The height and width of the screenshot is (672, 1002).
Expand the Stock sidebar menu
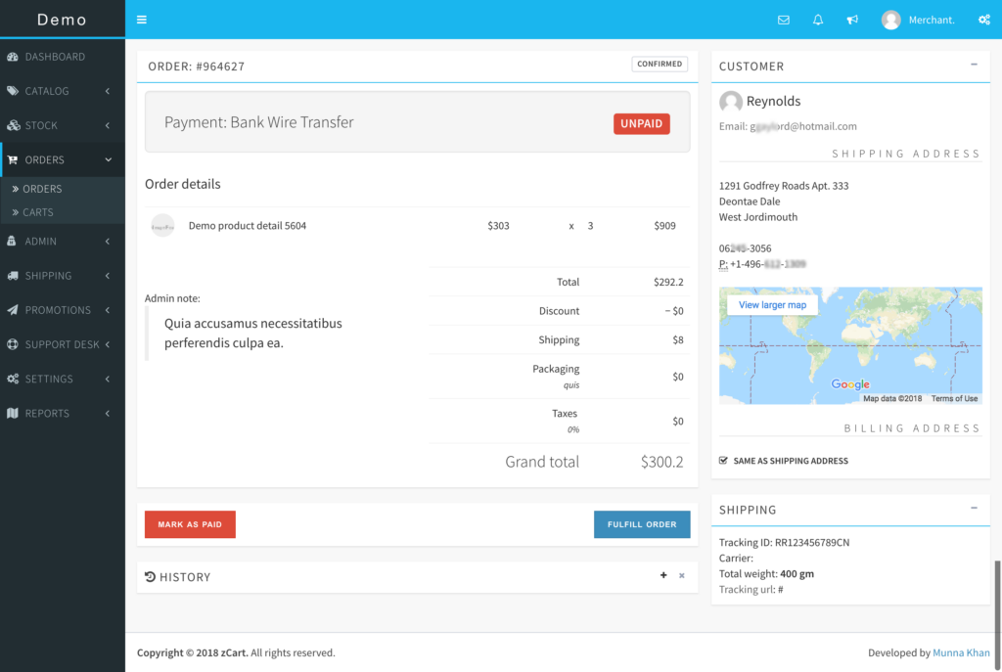62,125
